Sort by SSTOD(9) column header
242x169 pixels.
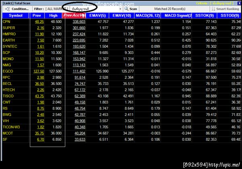[x=229, y=15]
